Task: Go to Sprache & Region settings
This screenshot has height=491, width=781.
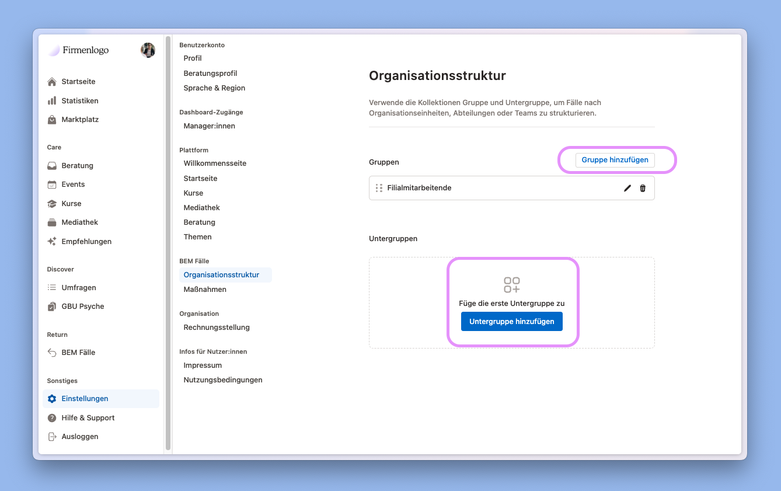Action: [214, 88]
